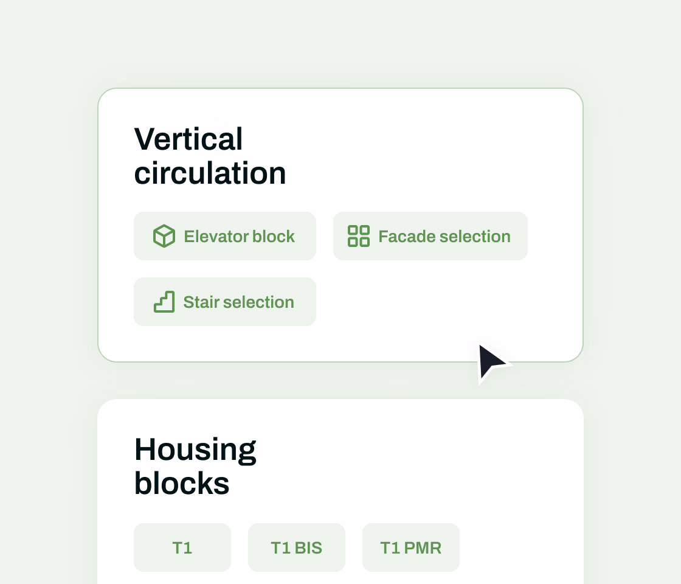Enable the T1 PMR housing chip
681x584 pixels.
(x=411, y=547)
